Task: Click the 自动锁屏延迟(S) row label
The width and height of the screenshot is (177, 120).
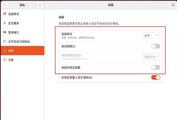Action: point(71,55)
